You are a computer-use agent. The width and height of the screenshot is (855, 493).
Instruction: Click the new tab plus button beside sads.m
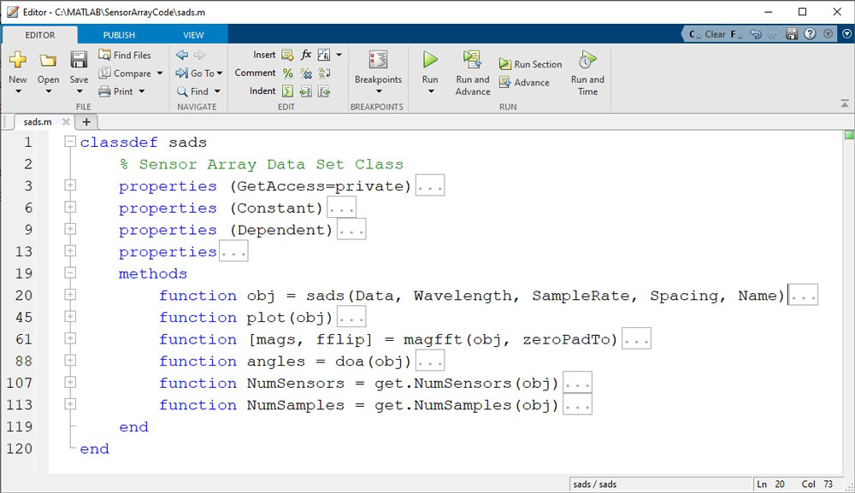pyautogui.click(x=85, y=122)
